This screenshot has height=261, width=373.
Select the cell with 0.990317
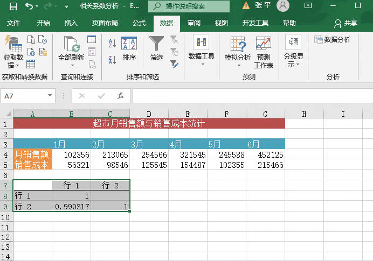pos(71,206)
